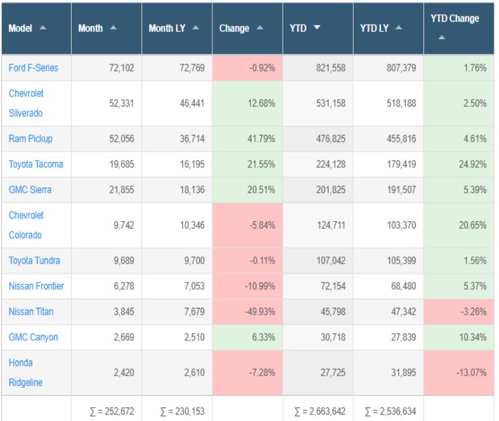Sort by Month LY using its arrow
499x421 pixels.
[195, 28]
